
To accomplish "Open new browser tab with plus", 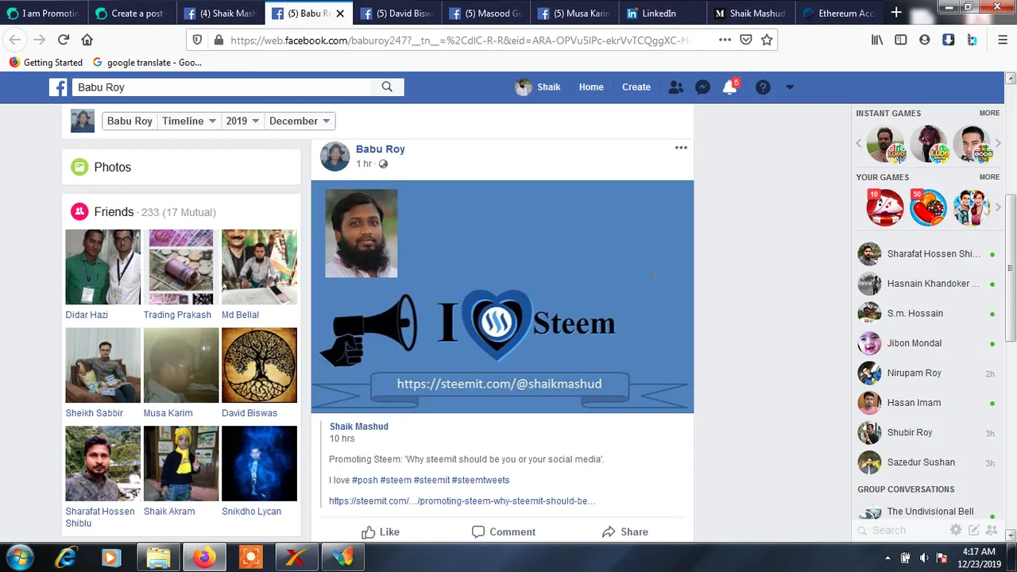I will click(x=896, y=13).
